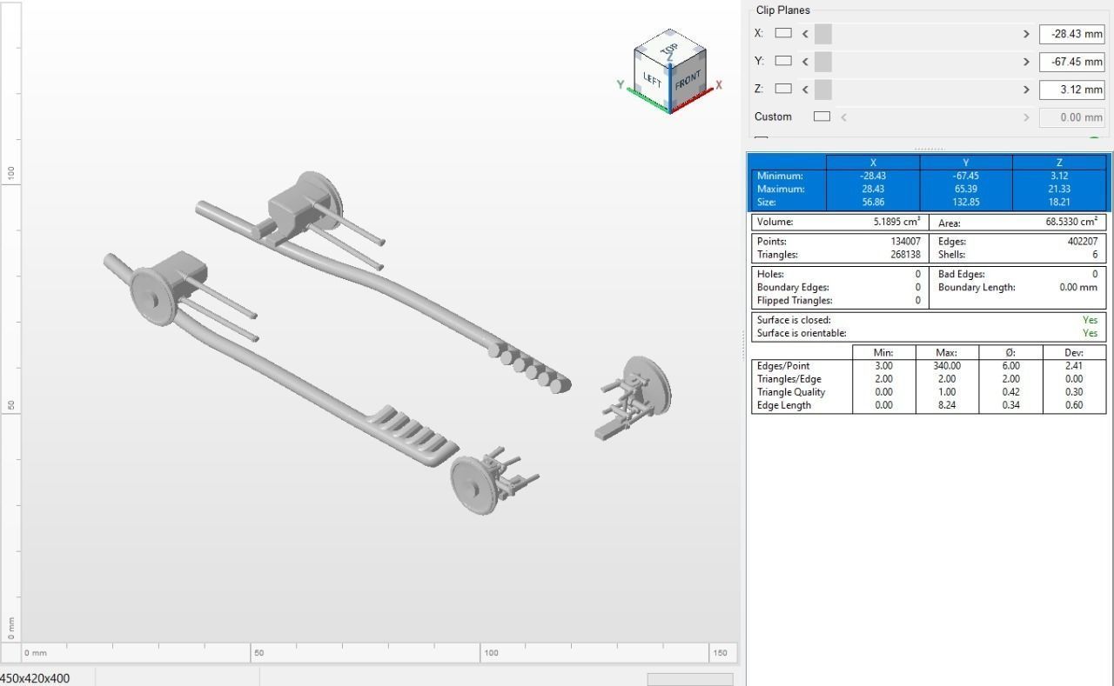Click the Boundary Edges label
This screenshot has height=686, width=1114.
click(x=793, y=287)
